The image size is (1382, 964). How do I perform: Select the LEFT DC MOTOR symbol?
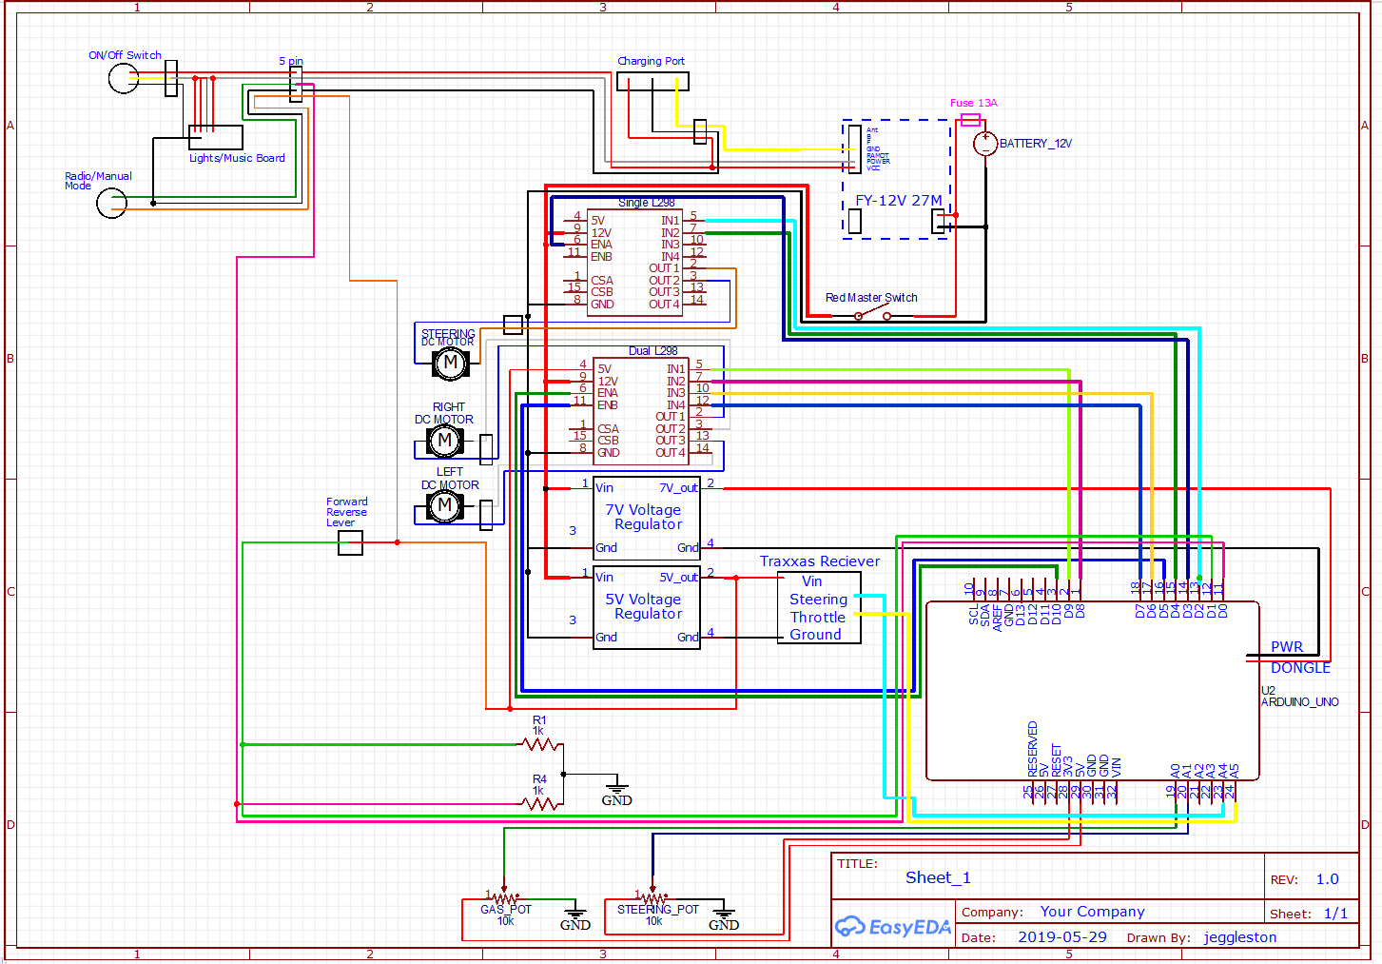(444, 506)
